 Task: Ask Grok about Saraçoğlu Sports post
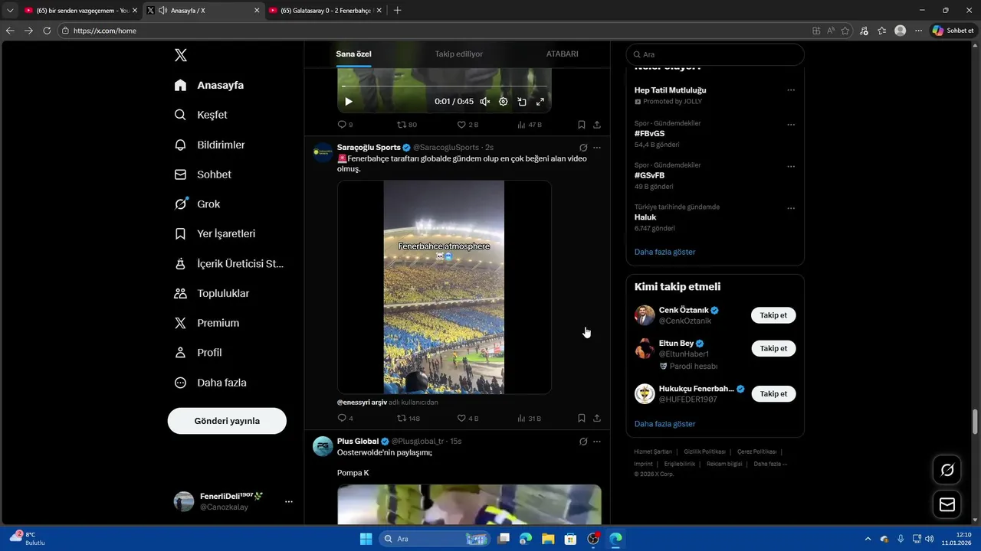pos(583,148)
